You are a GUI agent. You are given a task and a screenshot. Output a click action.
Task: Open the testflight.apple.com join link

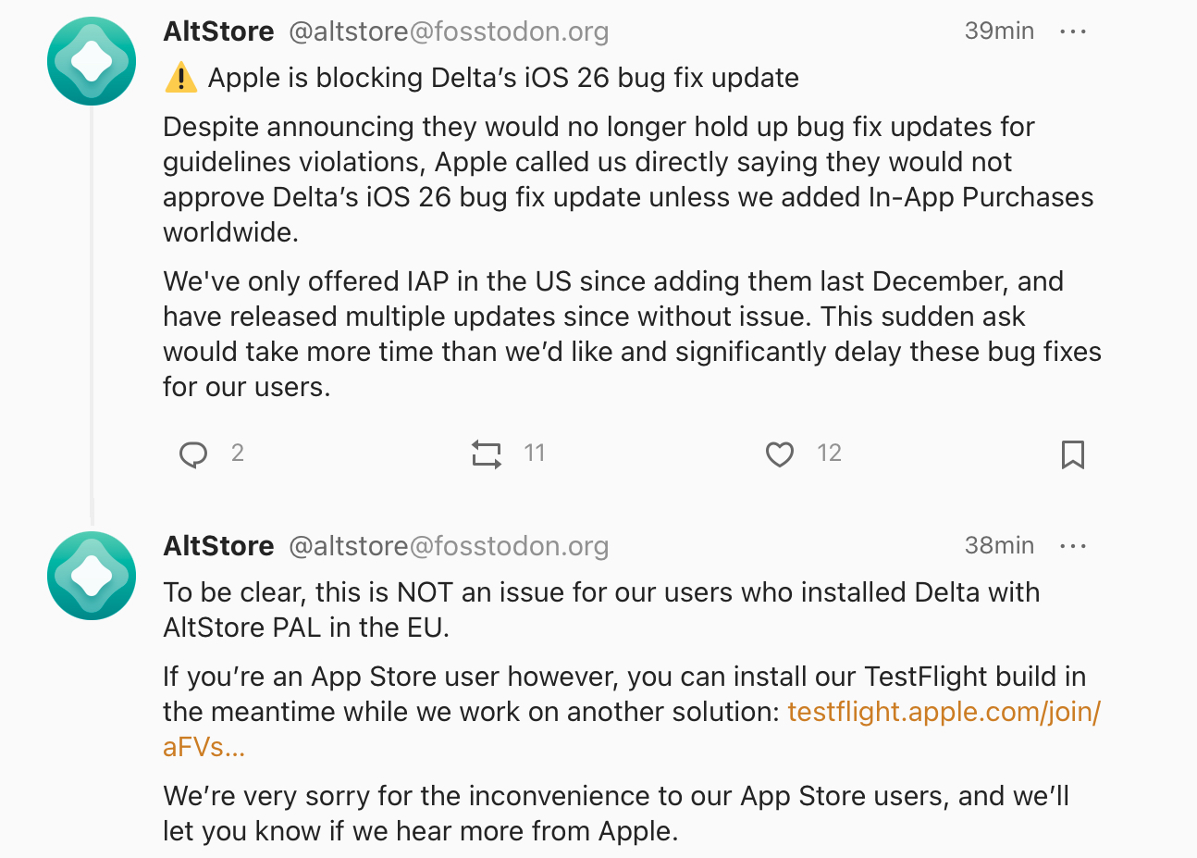click(944, 712)
